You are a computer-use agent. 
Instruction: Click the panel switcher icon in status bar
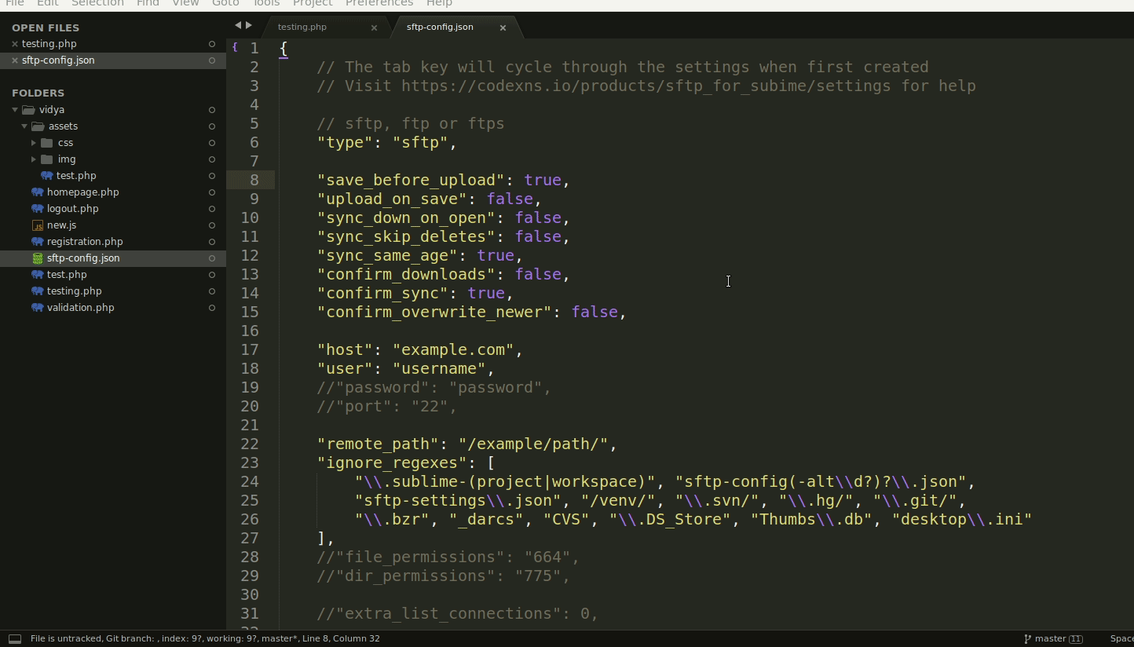point(14,639)
